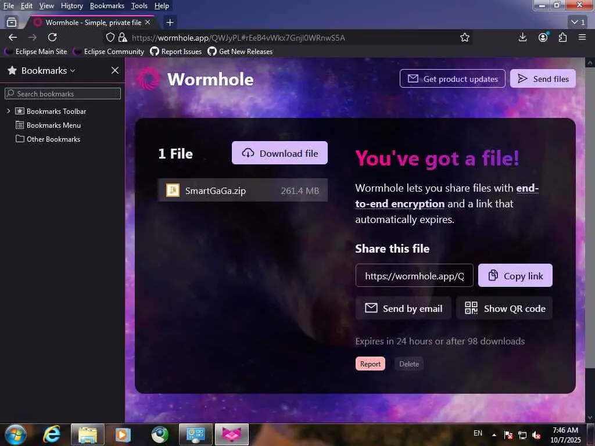
Task: Open the list all tabs dropdown
Action: (x=578, y=23)
